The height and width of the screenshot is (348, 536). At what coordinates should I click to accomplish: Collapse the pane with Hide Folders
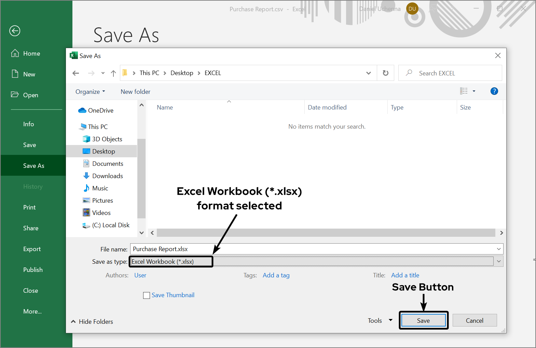tap(92, 321)
